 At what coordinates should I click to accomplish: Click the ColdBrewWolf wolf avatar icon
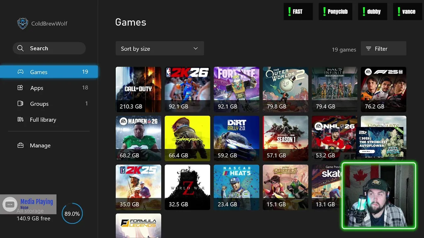(x=23, y=23)
